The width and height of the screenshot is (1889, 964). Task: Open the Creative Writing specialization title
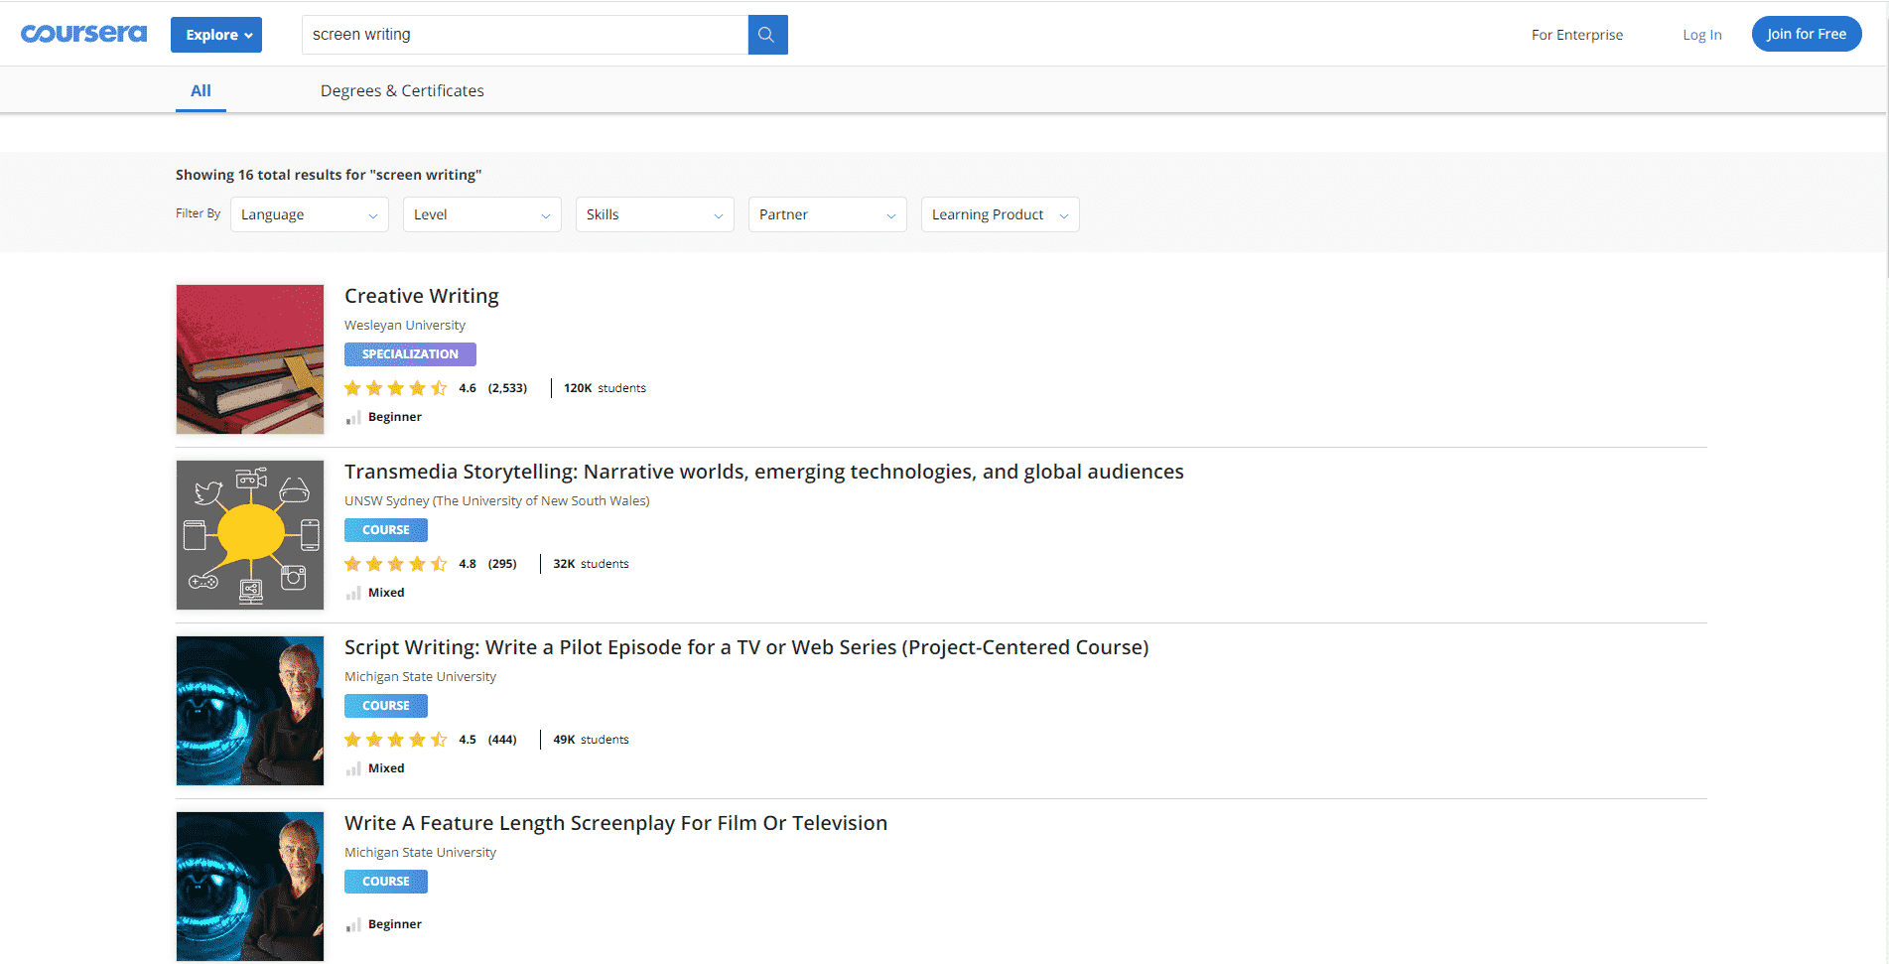coord(421,296)
